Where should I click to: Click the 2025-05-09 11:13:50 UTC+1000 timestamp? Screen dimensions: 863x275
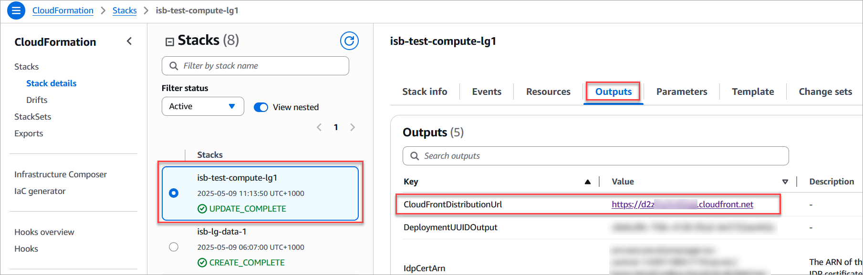tap(250, 194)
